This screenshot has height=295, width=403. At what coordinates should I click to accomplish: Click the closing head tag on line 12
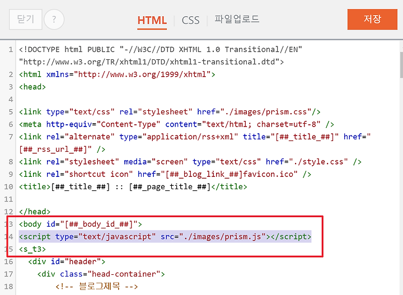pos(35,212)
